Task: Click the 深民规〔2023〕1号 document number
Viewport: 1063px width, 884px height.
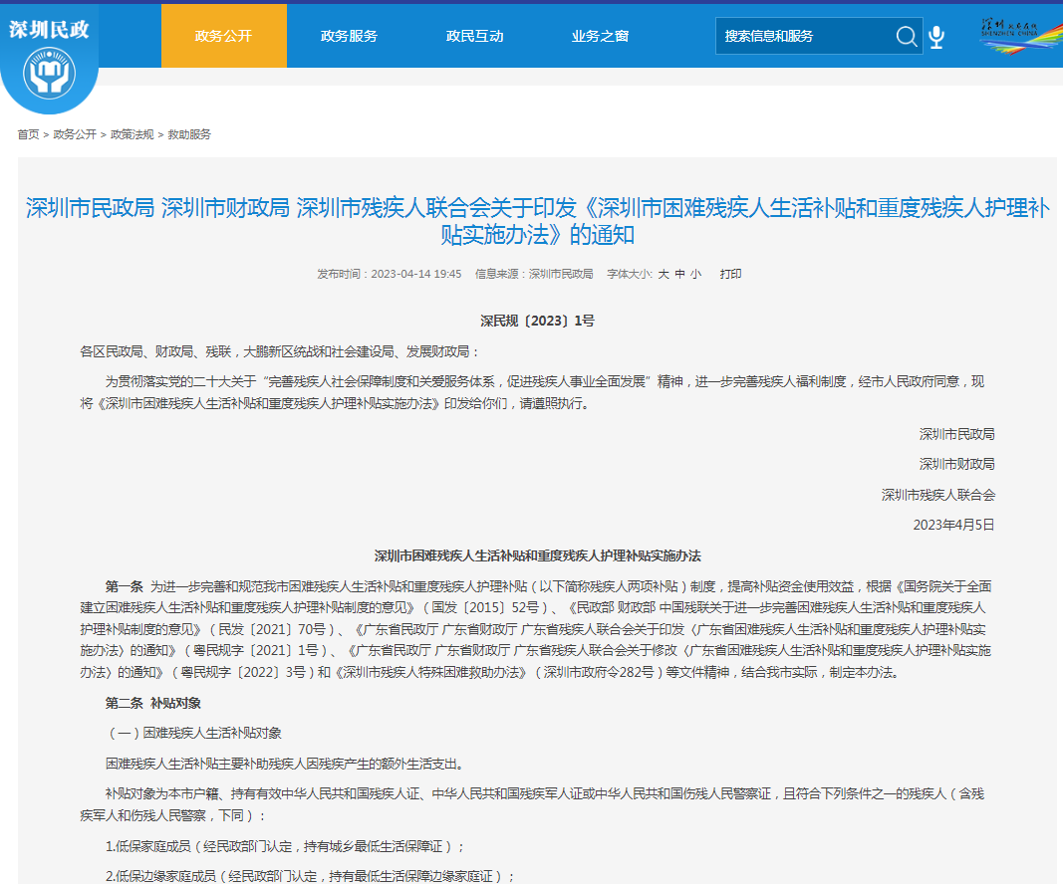Action: pos(537,321)
